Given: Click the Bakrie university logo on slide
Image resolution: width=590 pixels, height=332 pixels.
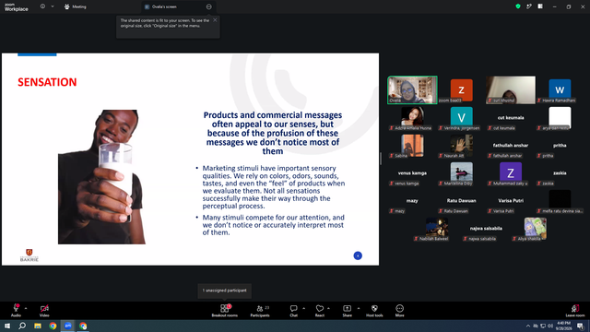Looking at the screenshot, I should click(x=29, y=255).
